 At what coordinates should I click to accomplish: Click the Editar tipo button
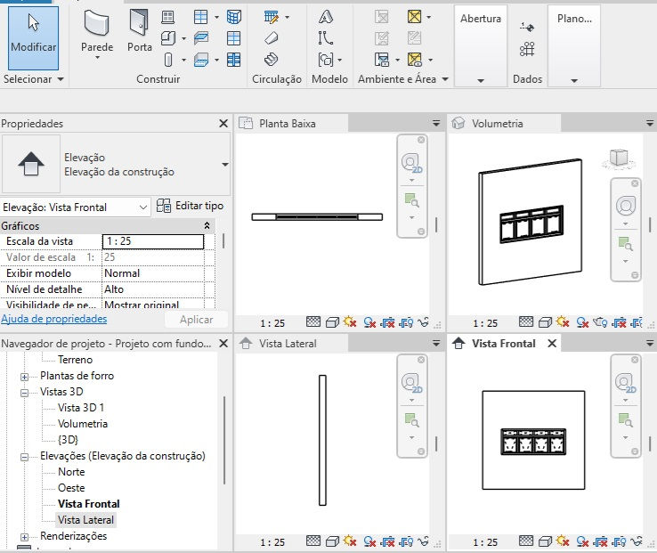[x=190, y=206]
